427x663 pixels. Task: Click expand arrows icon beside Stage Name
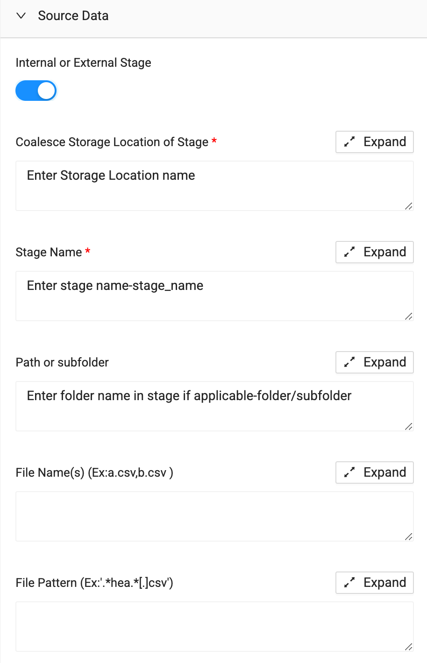point(349,252)
